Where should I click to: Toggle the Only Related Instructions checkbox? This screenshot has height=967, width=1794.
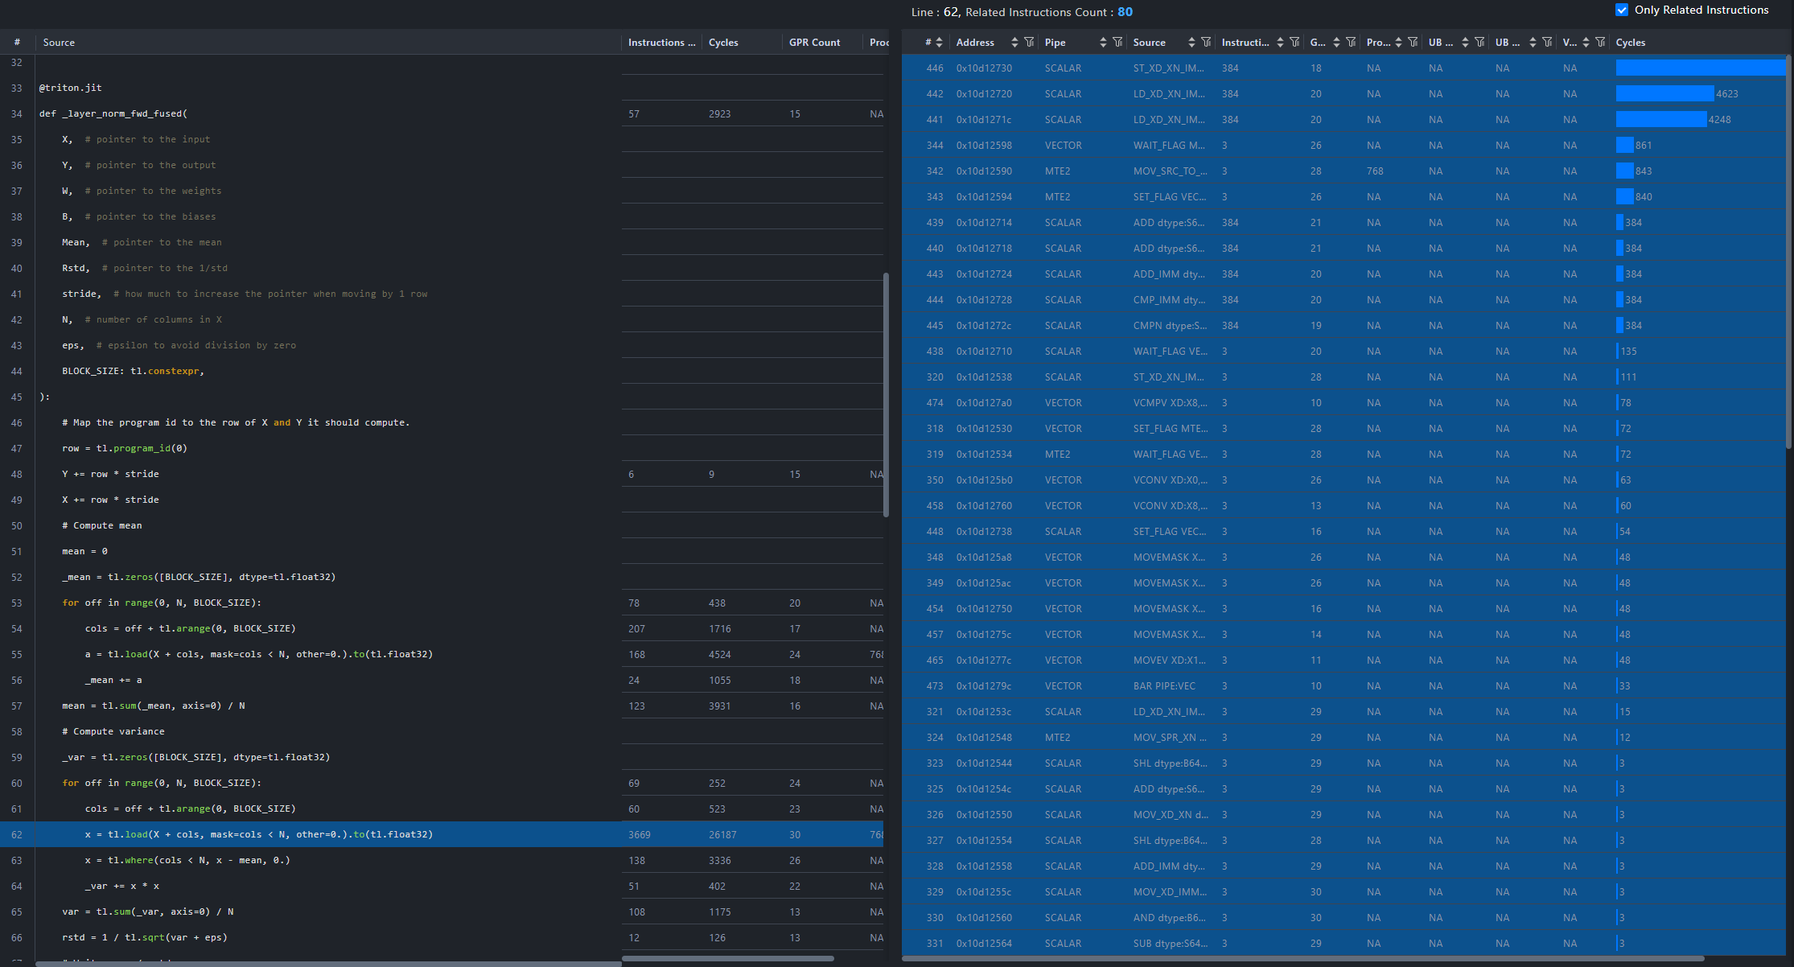pos(1622,10)
